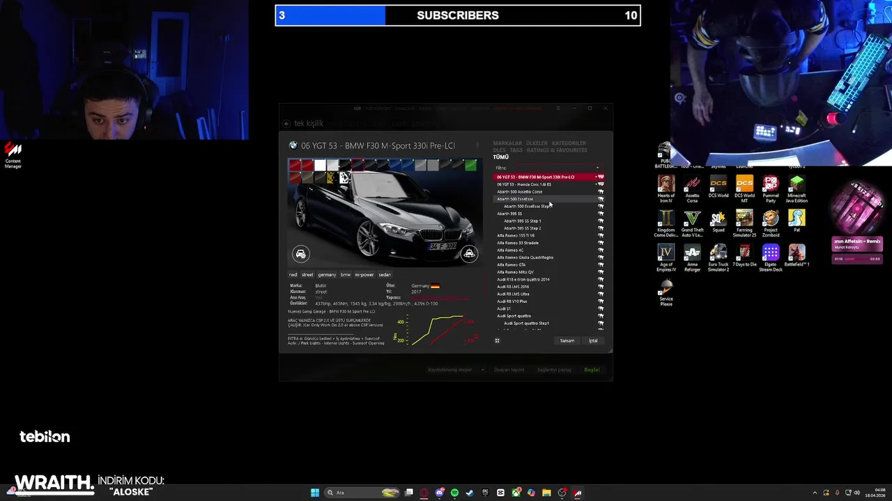This screenshot has height=501, width=892.
Task: Open Steam from the taskbar
Action: (x=470, y=493)
